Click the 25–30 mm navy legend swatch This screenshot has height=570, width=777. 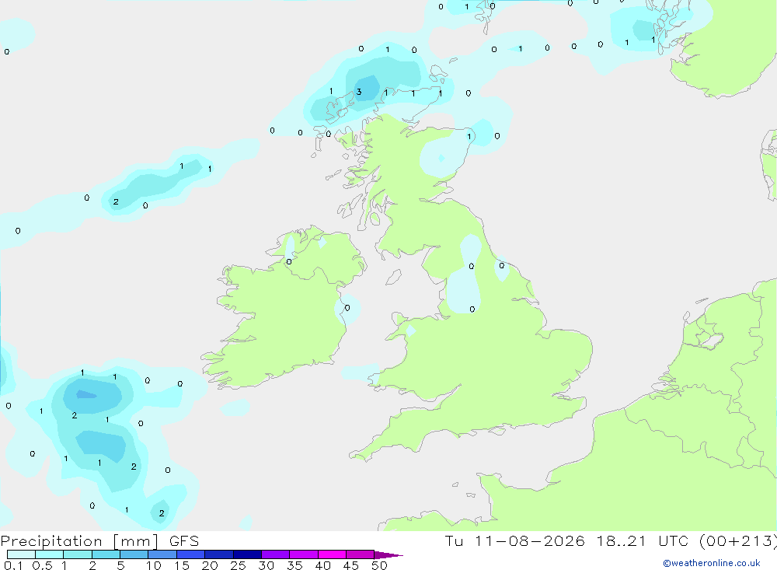[247, 554]
